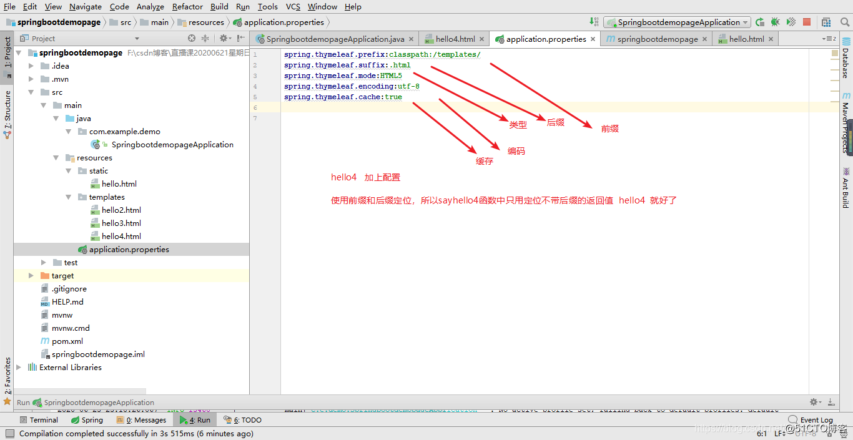853x440 pixels.
Task: Click the 6:1 cursor position indicator in status bar
Action: (x=762, y=433)
